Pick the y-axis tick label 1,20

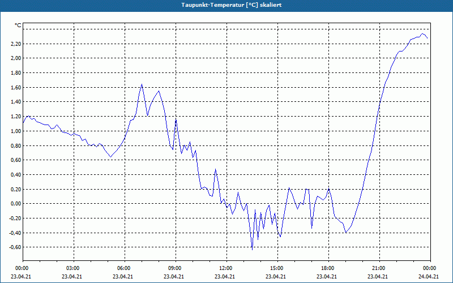[x=16, y=117]
